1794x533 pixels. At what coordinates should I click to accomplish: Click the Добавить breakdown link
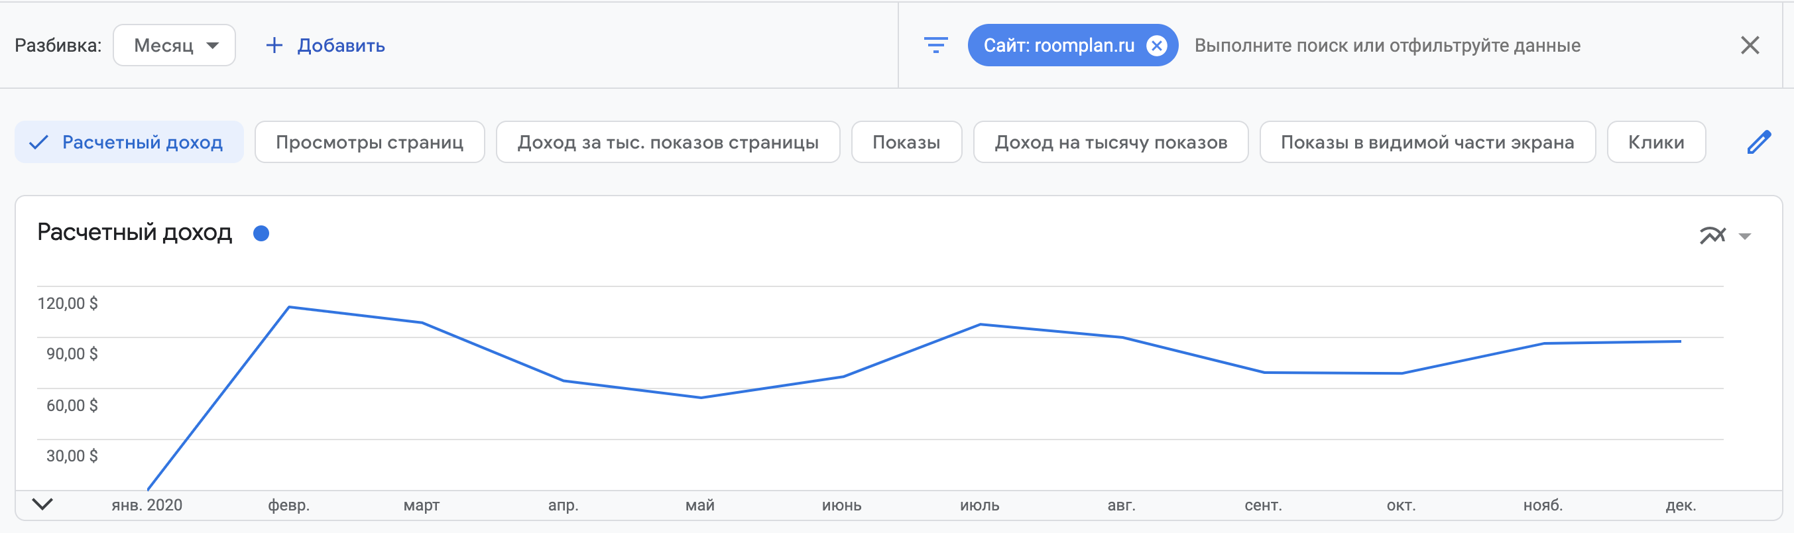click(x=341, y=45)
